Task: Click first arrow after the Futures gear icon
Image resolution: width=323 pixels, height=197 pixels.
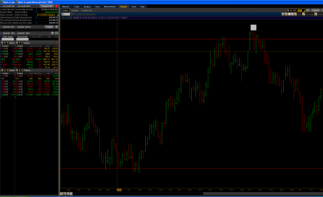Action: (20, 70)
